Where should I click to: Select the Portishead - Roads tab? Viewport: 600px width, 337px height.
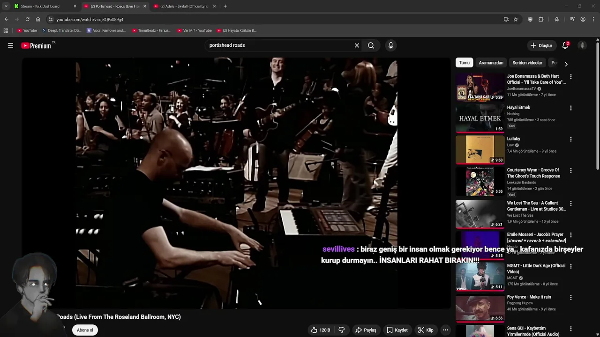[115, 6]
